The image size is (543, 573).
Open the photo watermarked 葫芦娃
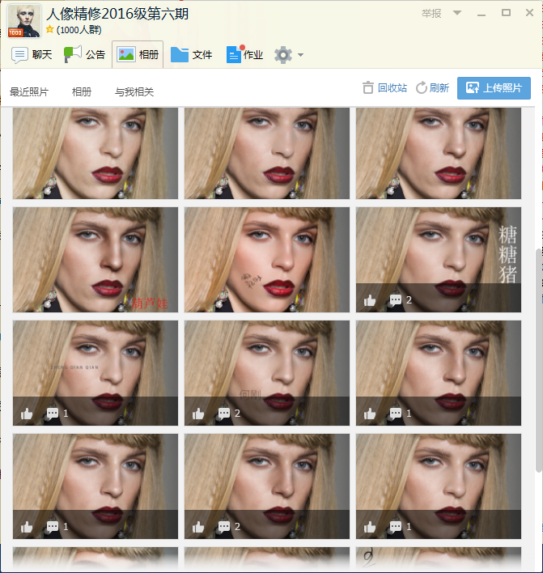pos(95,260)
